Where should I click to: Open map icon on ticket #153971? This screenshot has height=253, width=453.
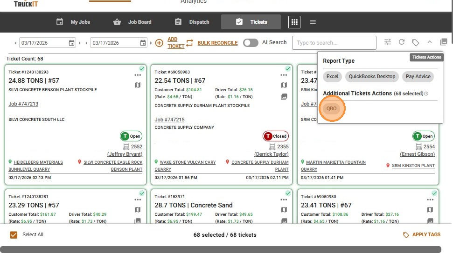284,209
